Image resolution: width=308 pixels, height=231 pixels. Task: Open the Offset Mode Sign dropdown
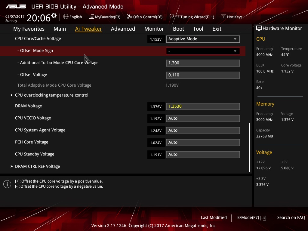(x=203, y=51)
